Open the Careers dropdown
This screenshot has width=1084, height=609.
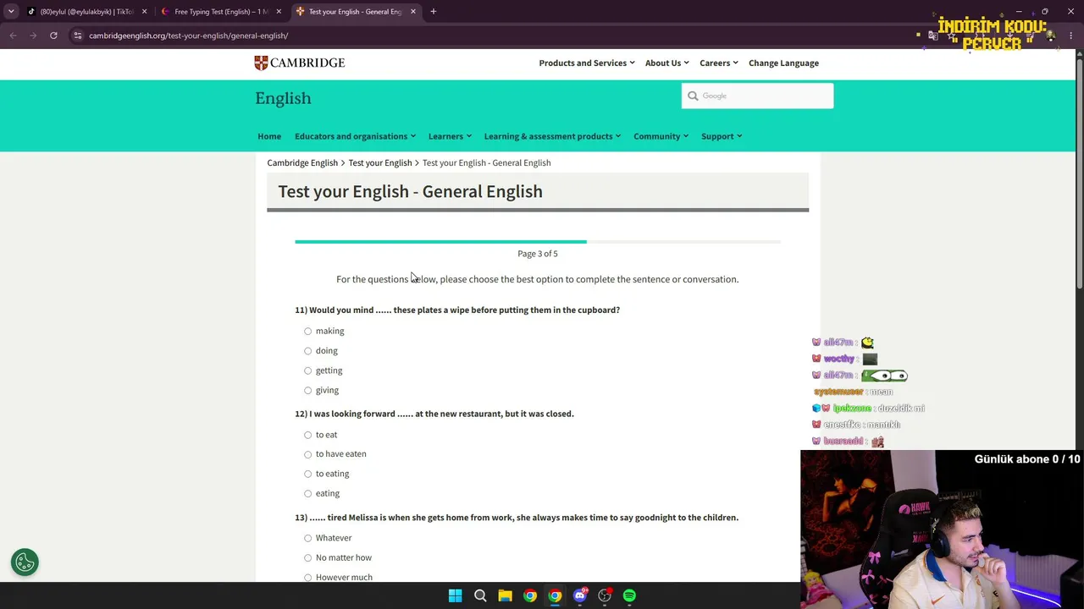point(718,63)
